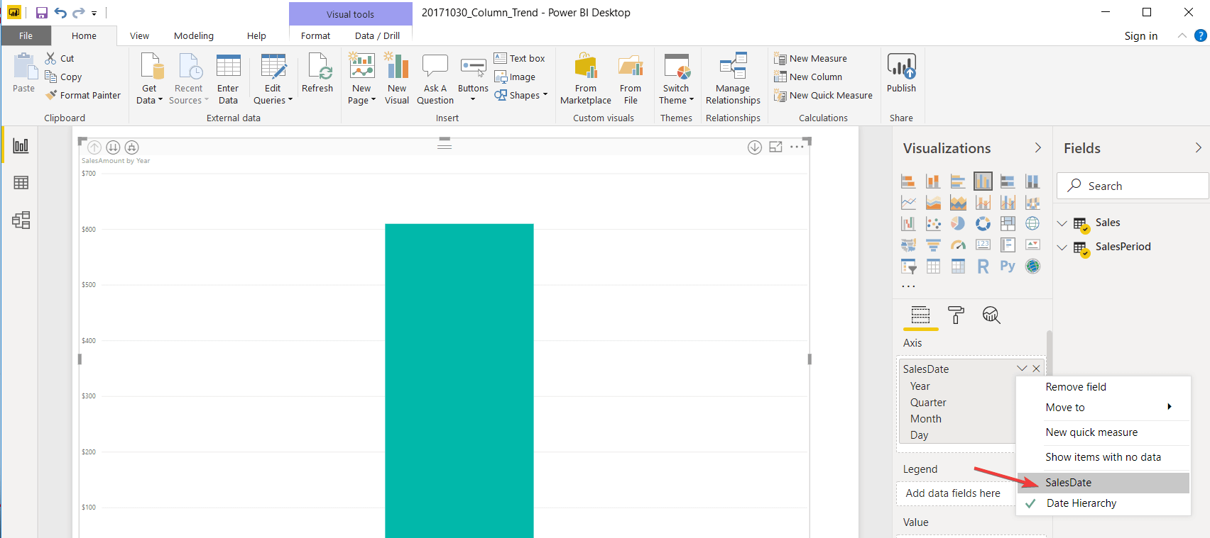Open the File tab
Image resolution: width=1210 pixels, height=538 pixels.
pyautogui.click(x=26, y=35)
